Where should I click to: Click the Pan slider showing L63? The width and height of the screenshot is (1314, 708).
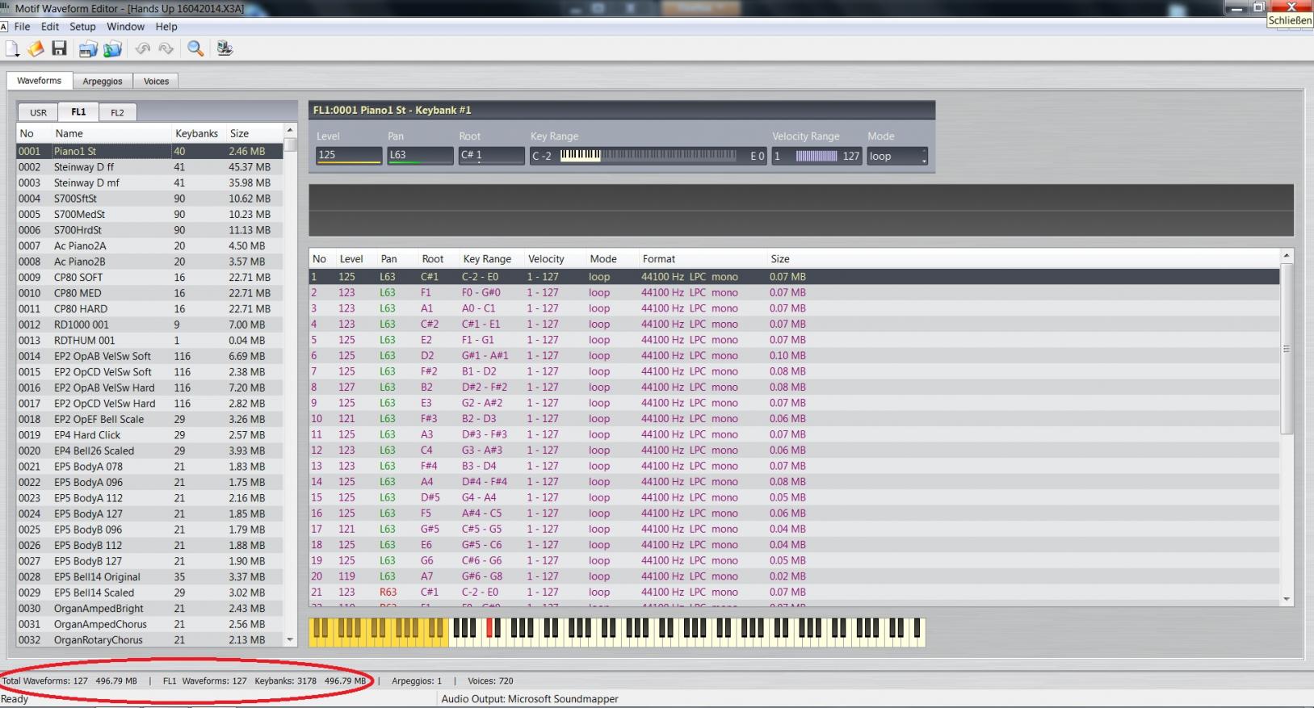click(x=420, y=156)
